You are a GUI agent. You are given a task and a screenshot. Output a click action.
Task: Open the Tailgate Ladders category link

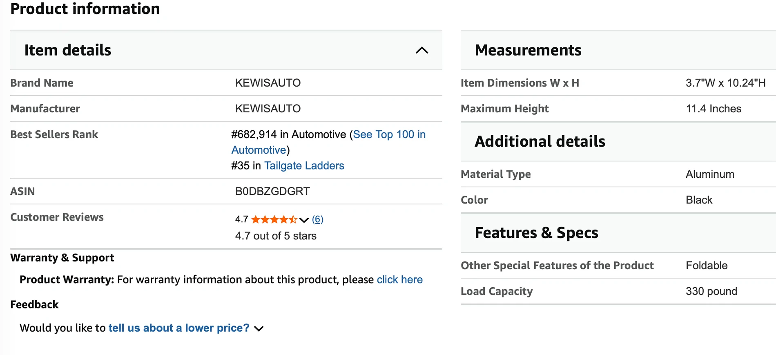click(x=304, y=165)
